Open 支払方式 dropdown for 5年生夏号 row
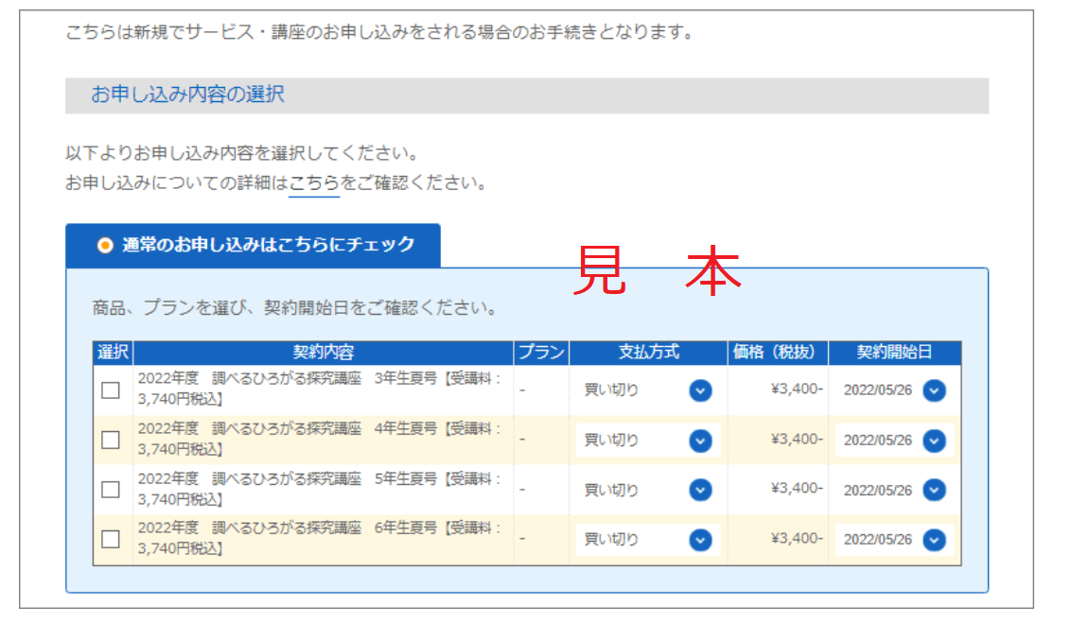The width and height of the screenshot is (1073, 623). point(647,490)
